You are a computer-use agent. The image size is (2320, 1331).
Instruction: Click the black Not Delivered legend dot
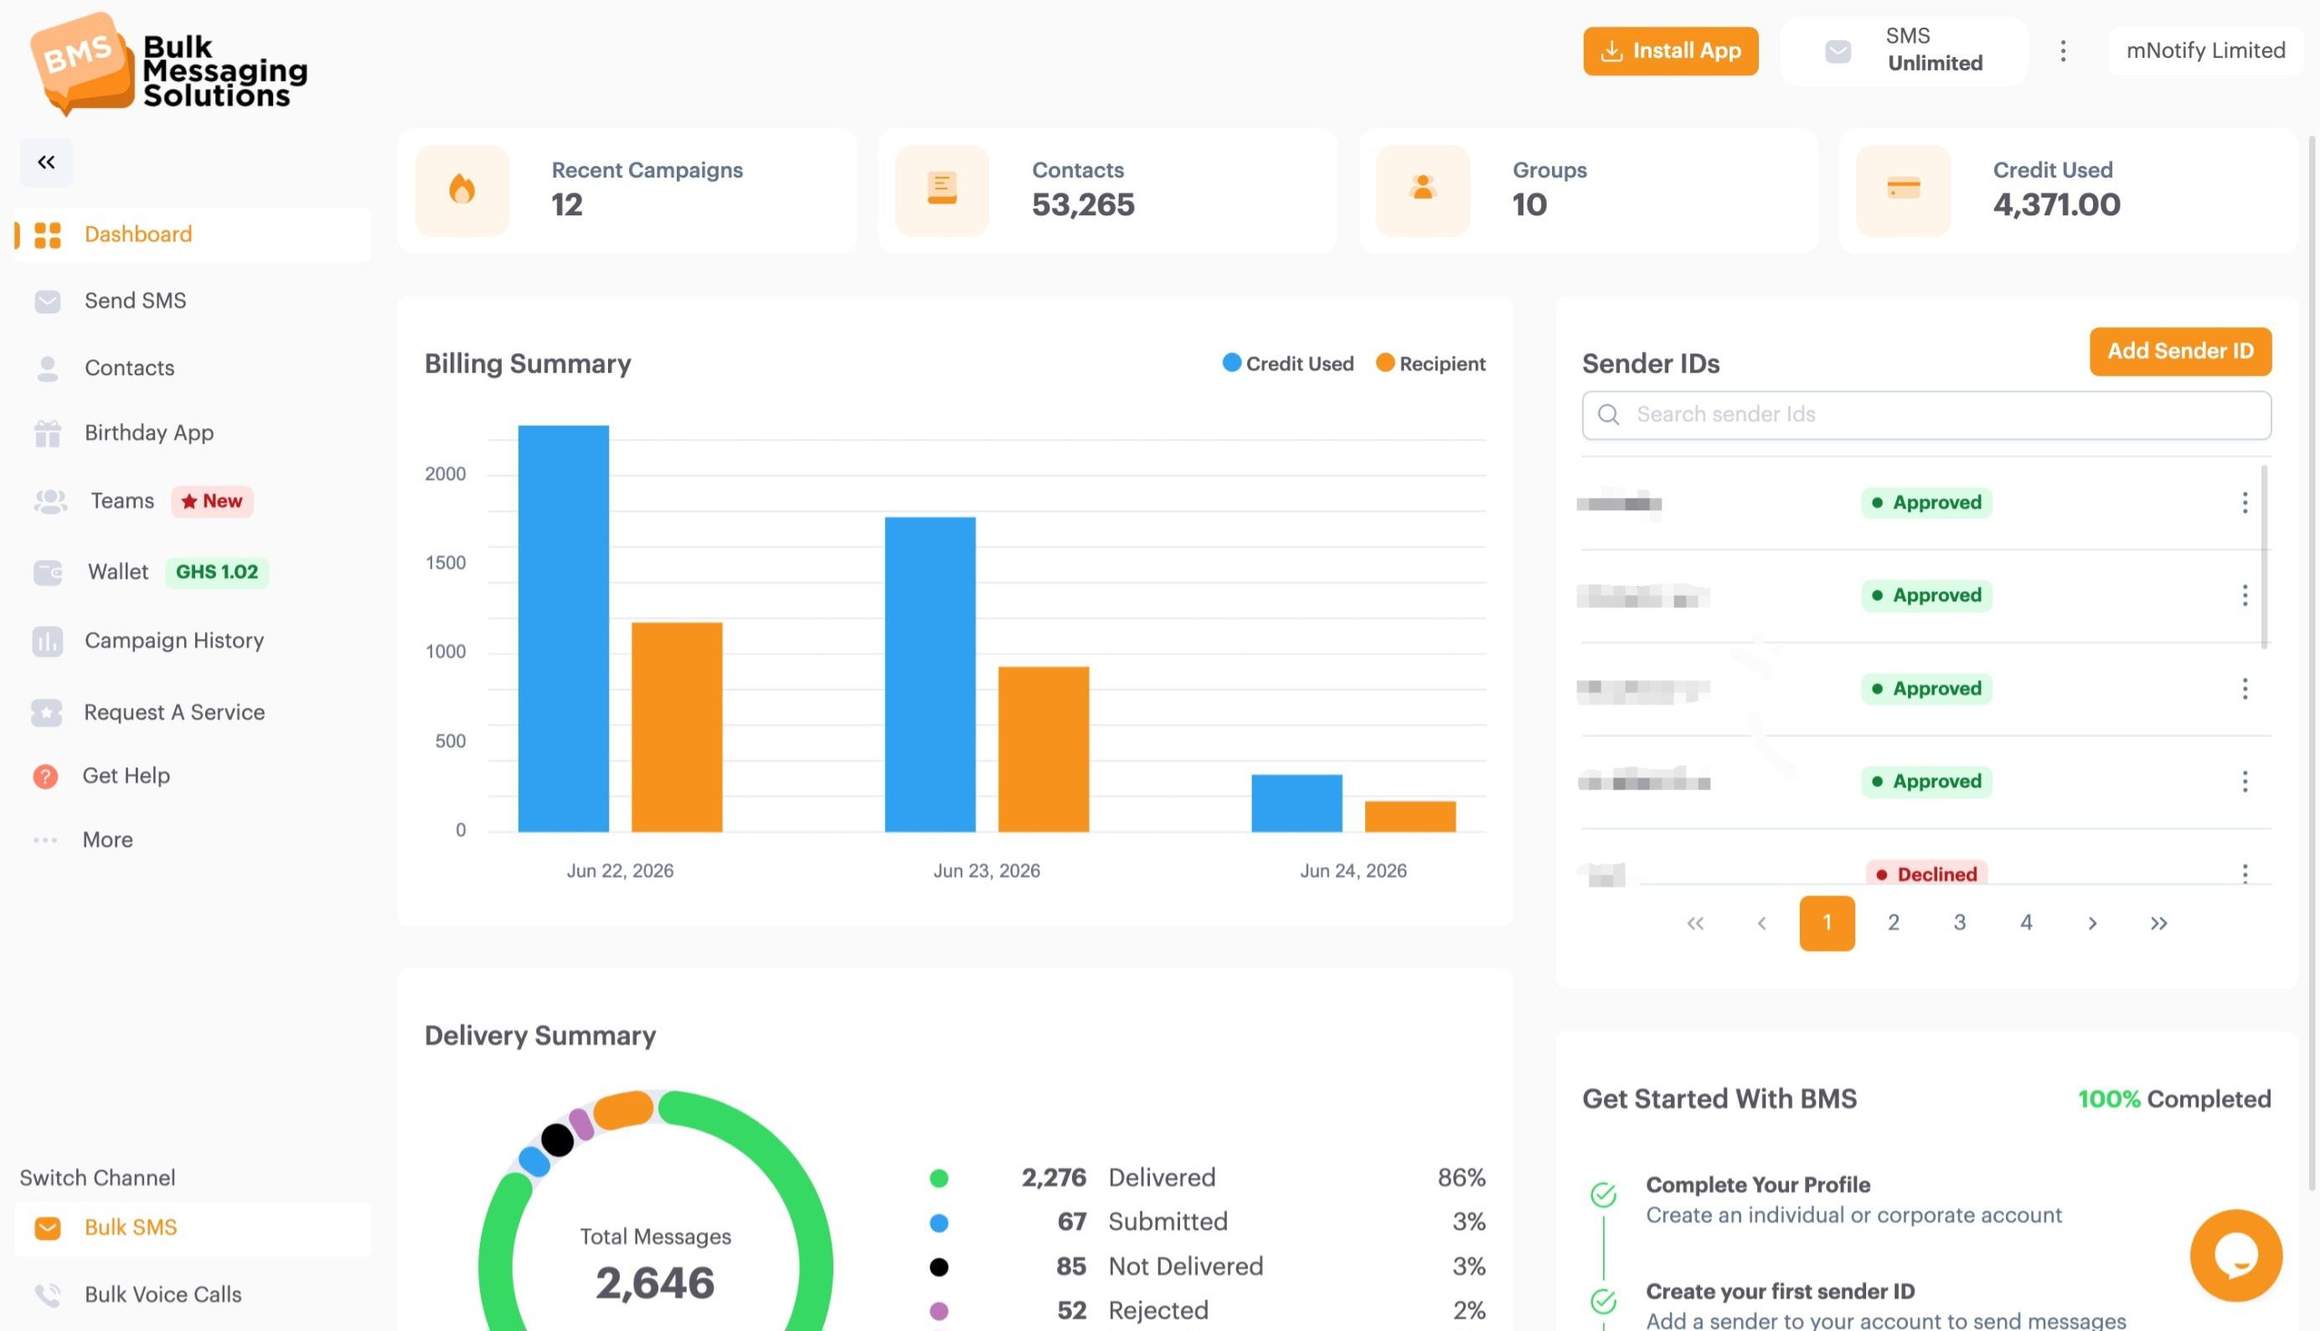(938, 1267)
